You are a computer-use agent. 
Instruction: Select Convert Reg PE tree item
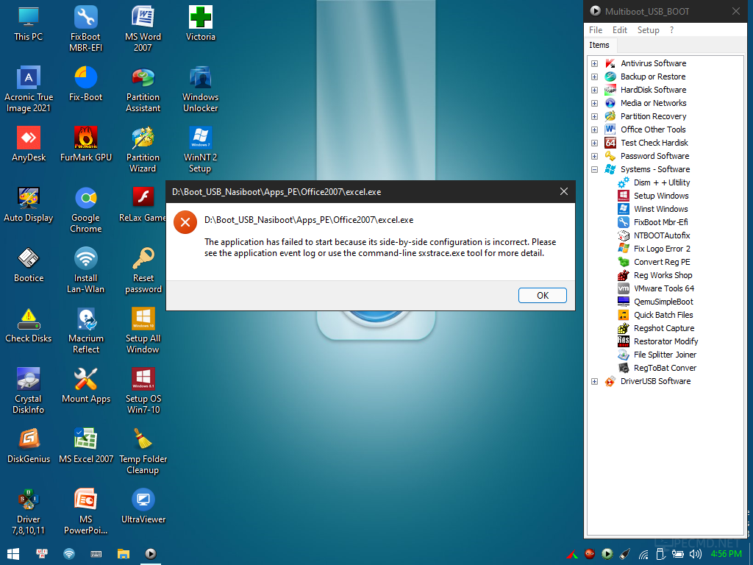pos(662,262)
